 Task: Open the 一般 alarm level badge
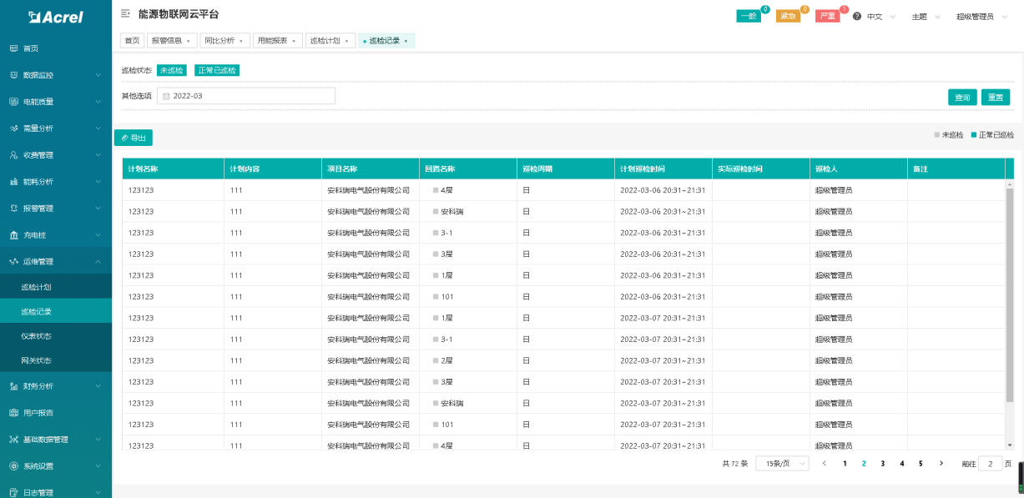coord(748,16)
